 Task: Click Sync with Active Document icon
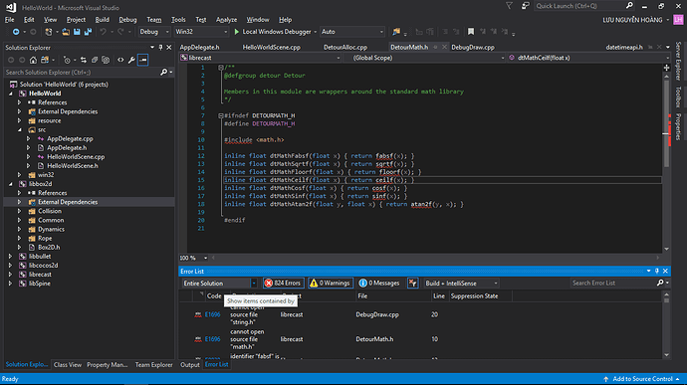point(84,60)
